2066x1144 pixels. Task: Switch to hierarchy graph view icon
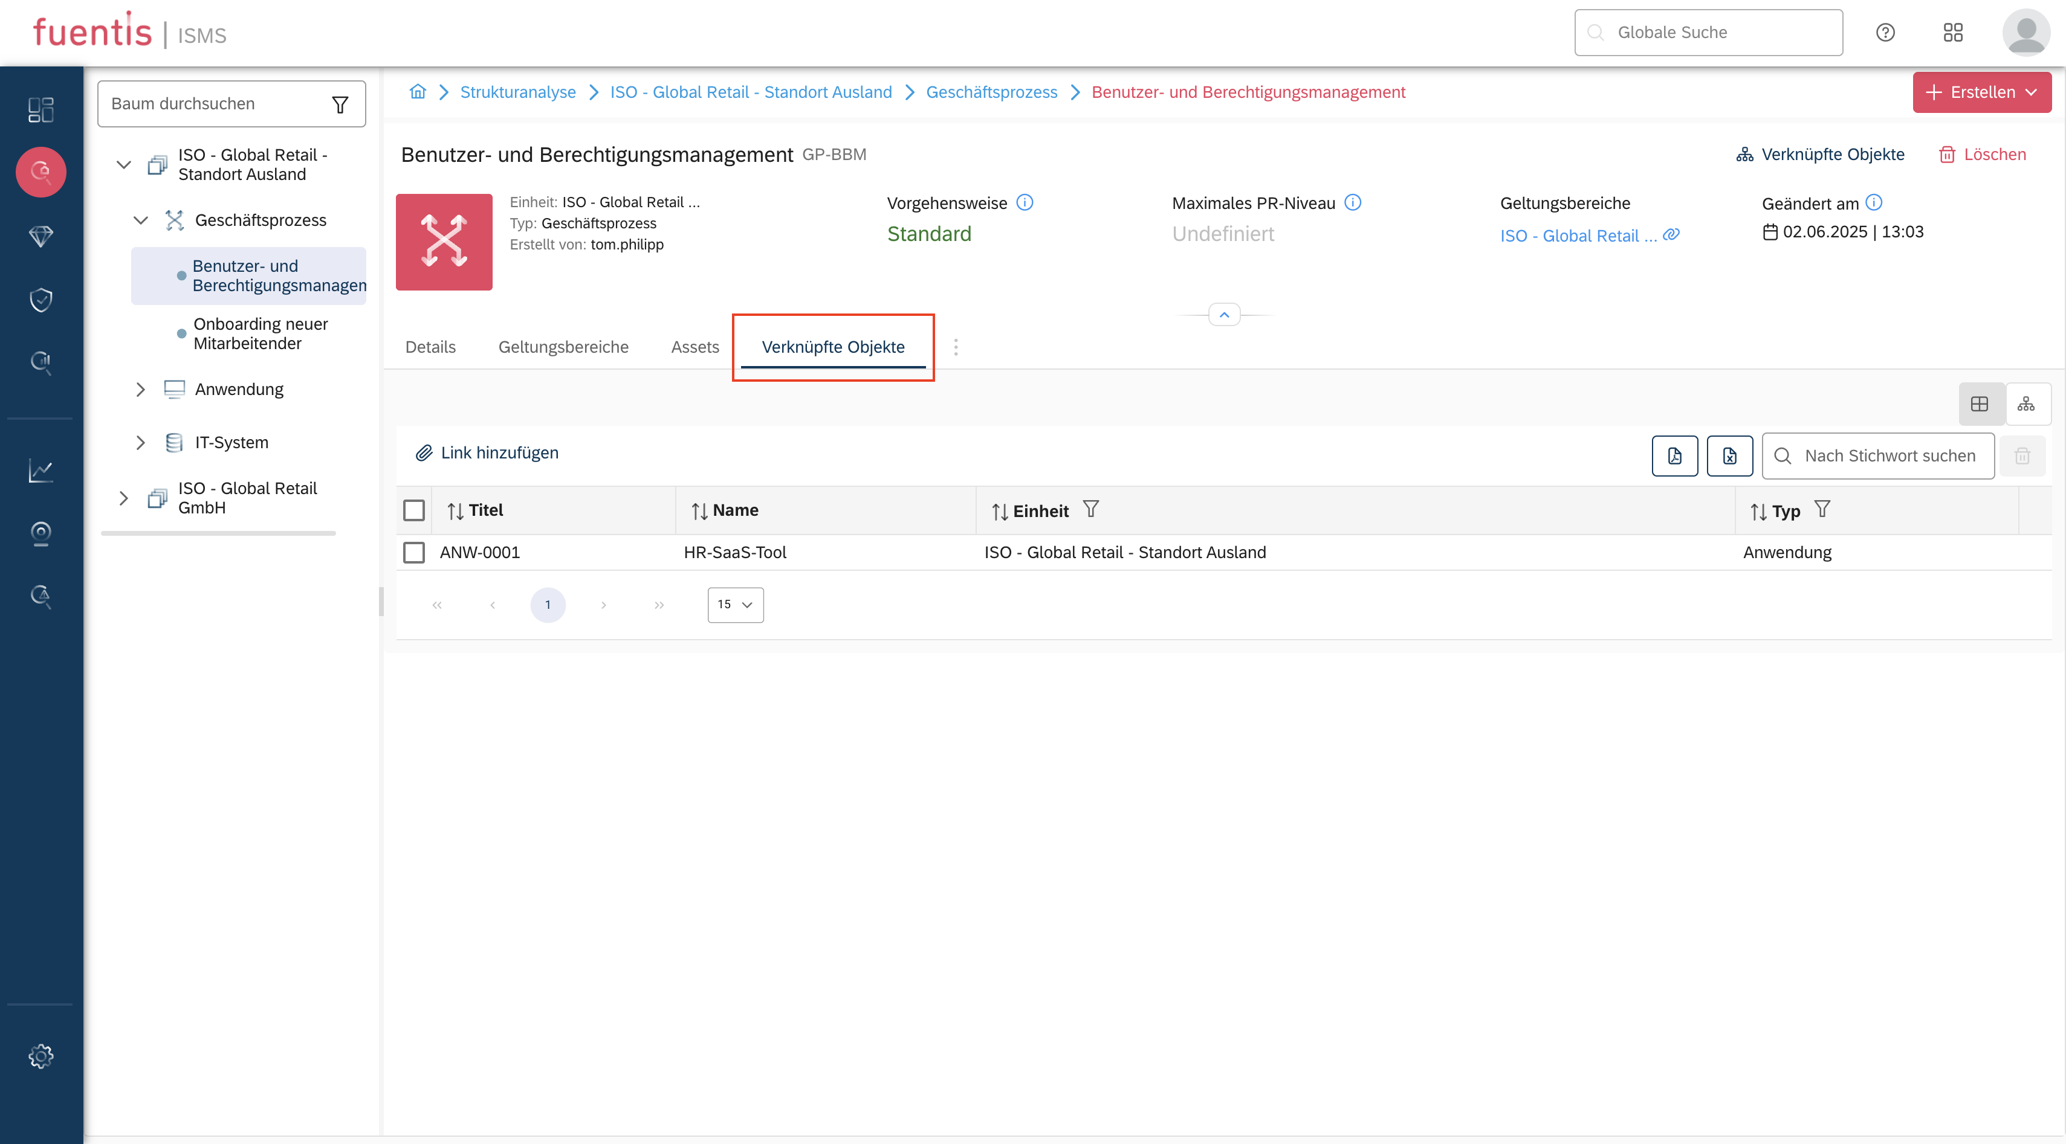pos(2026,404)
